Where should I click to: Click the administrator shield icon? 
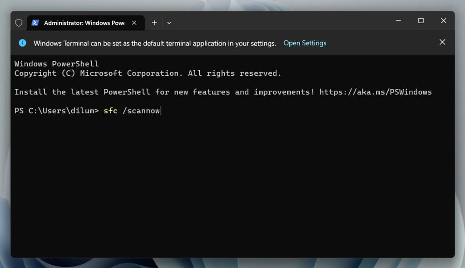19,23
